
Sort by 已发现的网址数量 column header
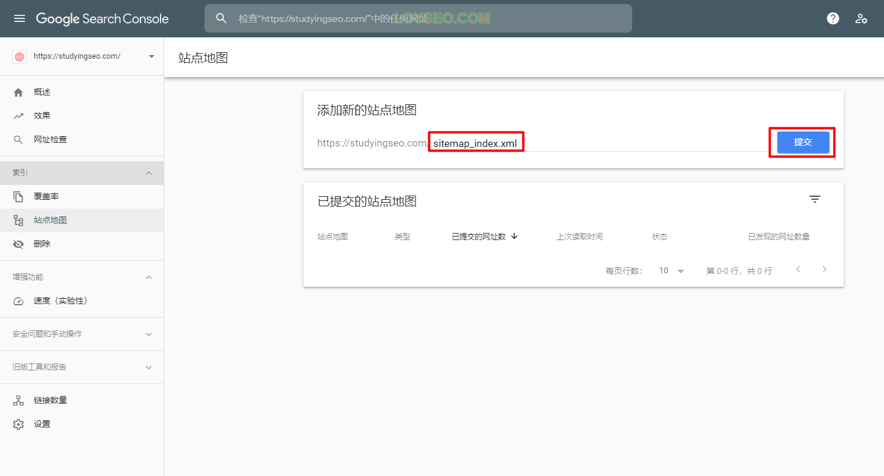(x=779, y=237)
